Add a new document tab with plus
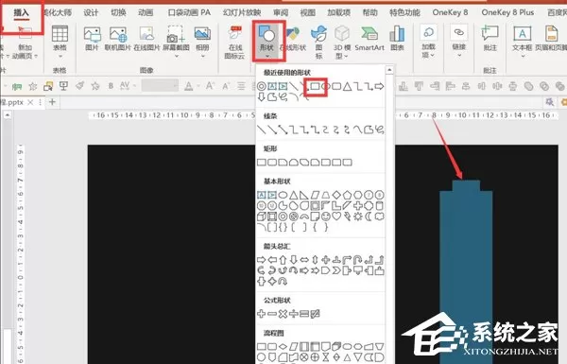Image resolution: width=567 pixels, height=364 pixels. pyautogui.click(x=52, y=102)
